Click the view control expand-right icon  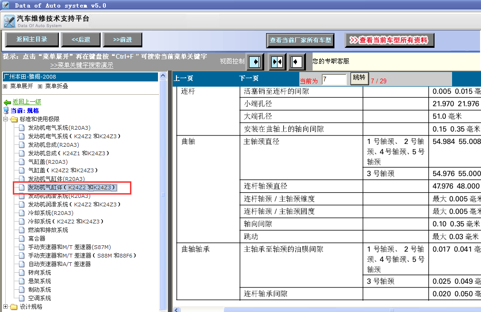[255, 62]
